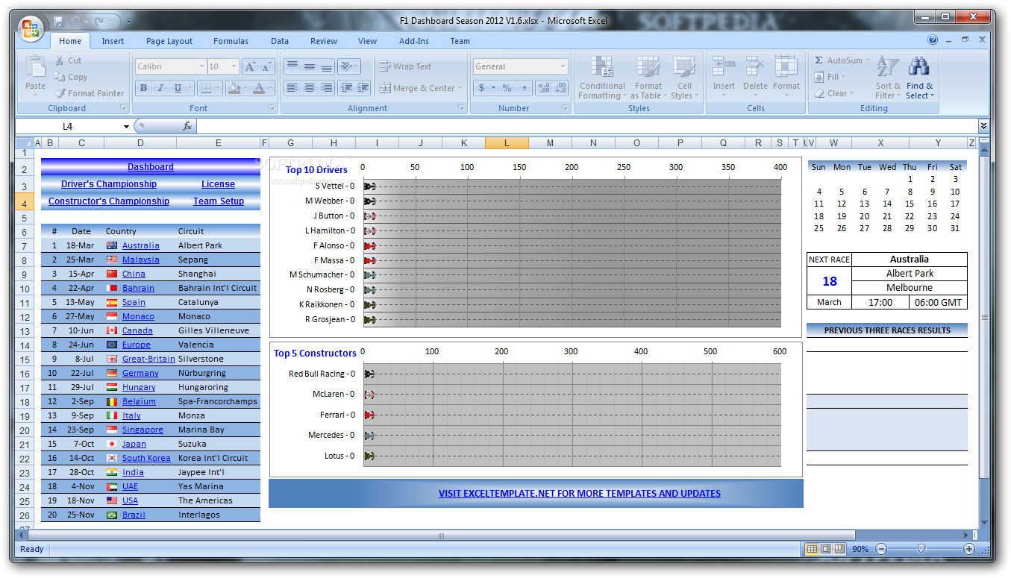Toggle Align Text Left

(x=292, y=88)
